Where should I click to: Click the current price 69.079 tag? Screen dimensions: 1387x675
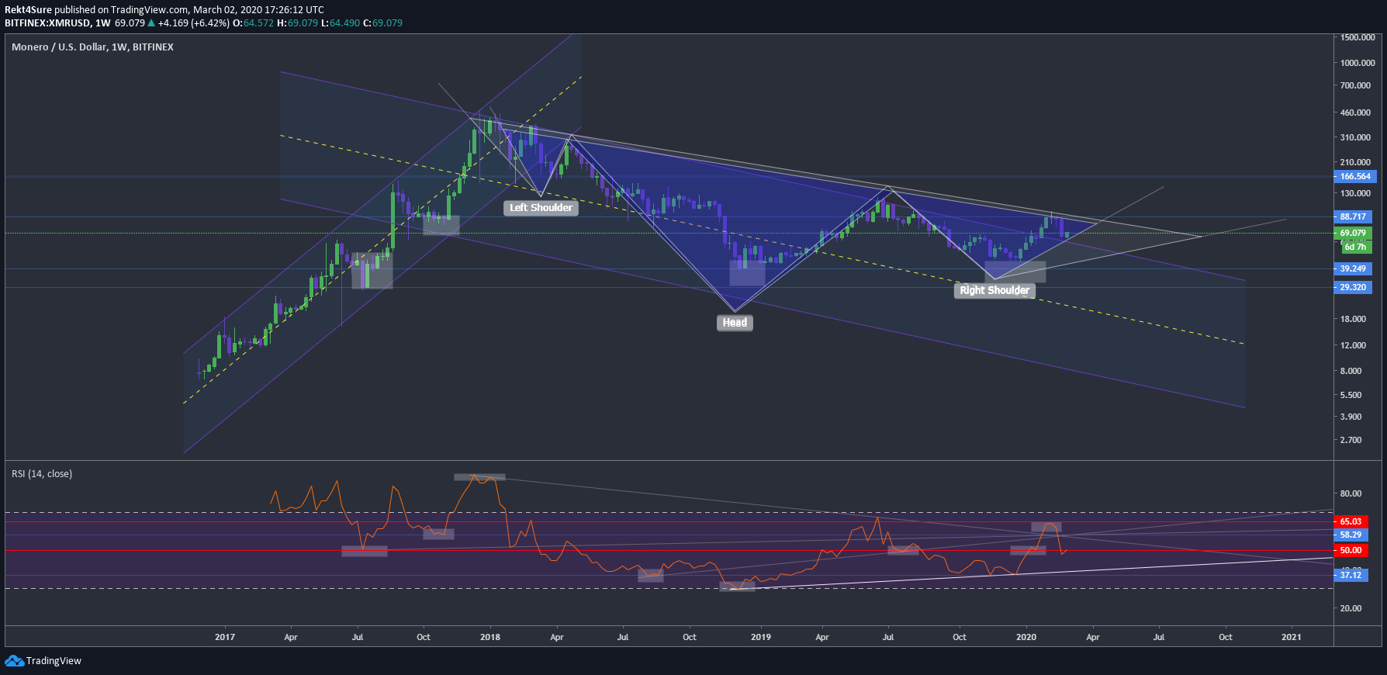(x=1353, y=233)
